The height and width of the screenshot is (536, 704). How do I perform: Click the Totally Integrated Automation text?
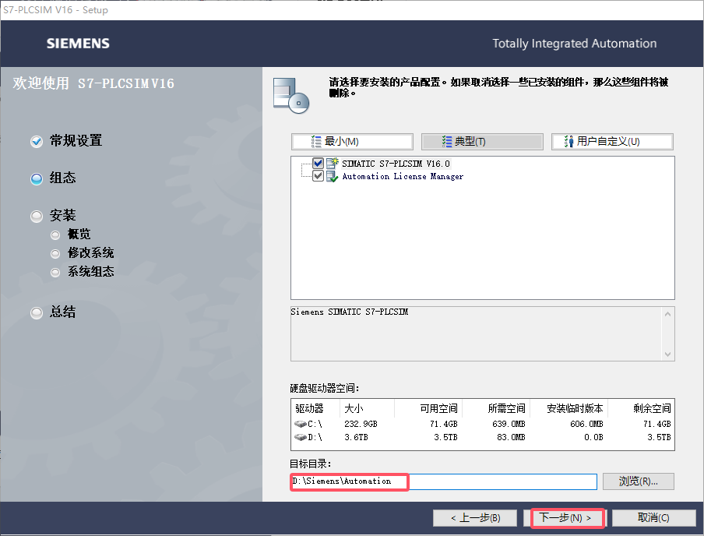click(x=574, y=43)
